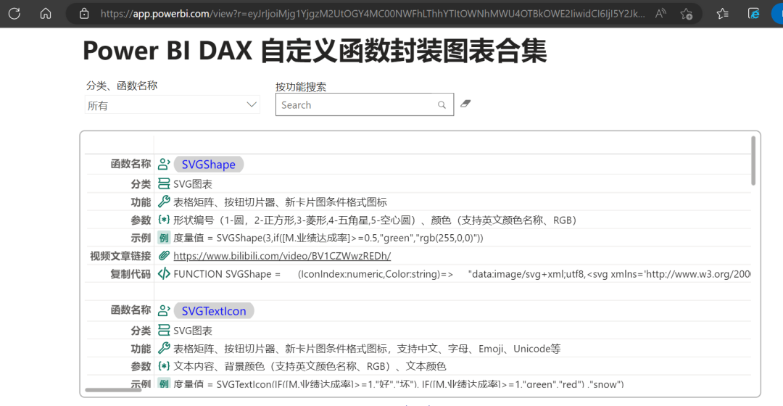Click SVG图表 text in SVGTextIcon section
783x406 pixels.
point(193,331)
